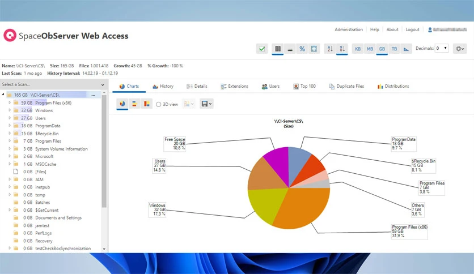Sort by size descending icon
This screenshot has width=474, height=274.
point(342,49)
